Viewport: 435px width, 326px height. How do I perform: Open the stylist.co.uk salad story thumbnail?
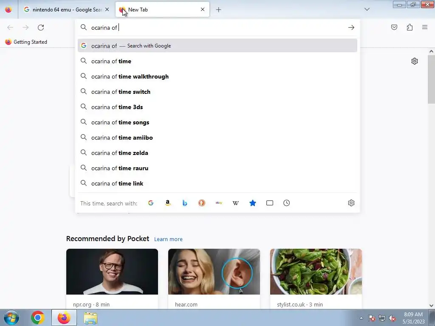[x=316, y=272]
